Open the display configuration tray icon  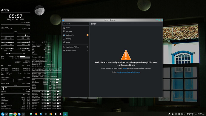tap(182, 114)
